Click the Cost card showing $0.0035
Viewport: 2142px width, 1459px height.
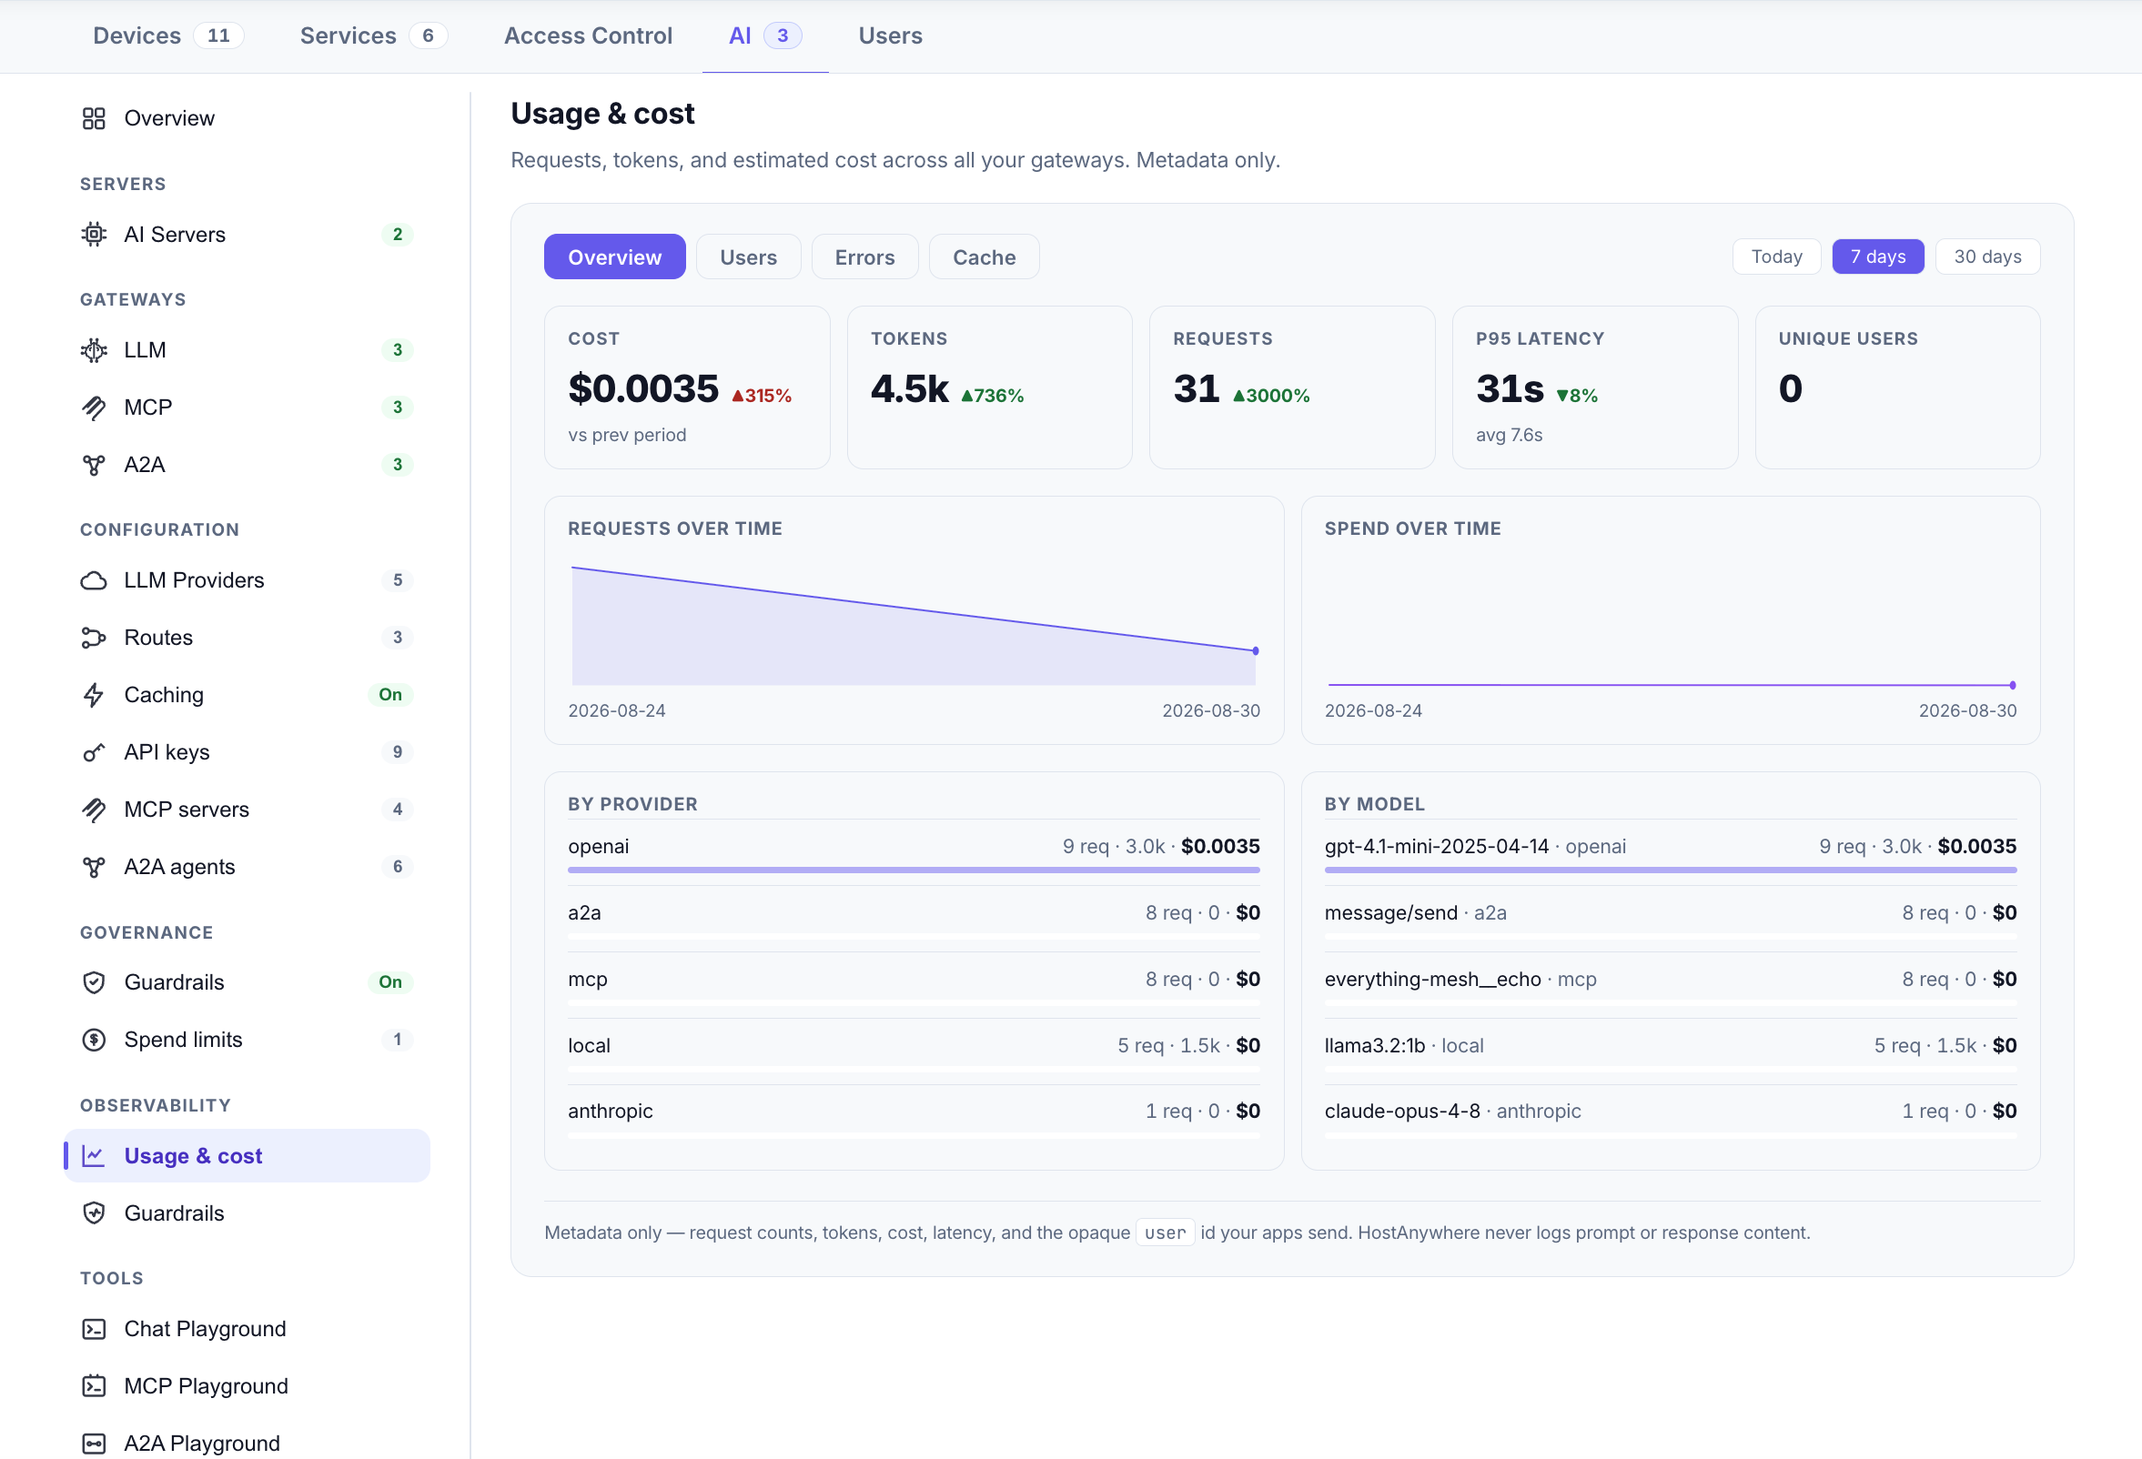[688, 387]
